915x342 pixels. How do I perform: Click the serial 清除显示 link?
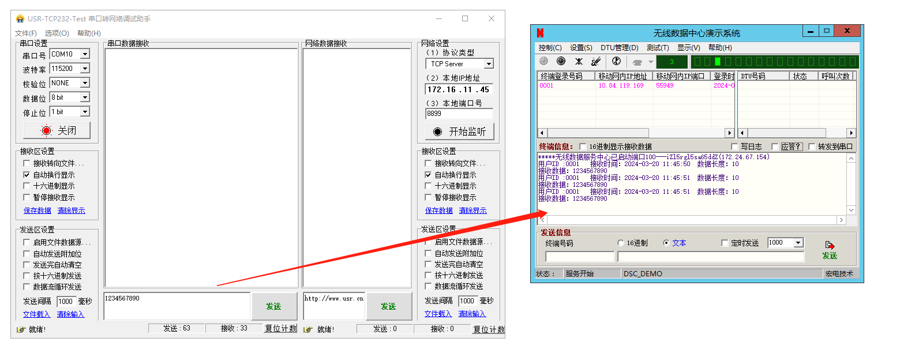tap(71, 211)
